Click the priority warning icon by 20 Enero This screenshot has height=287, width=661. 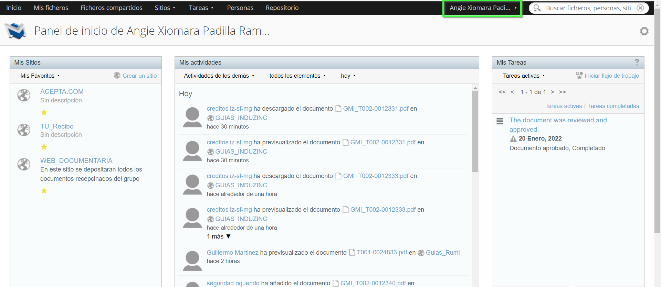[x=513, y=139]
